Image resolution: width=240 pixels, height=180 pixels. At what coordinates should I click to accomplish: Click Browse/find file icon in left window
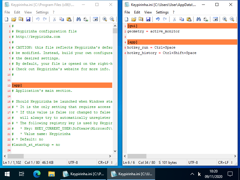click(21, 19)
